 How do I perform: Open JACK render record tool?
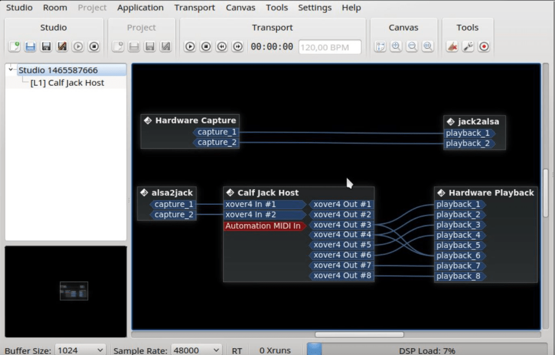coord(484,46)
